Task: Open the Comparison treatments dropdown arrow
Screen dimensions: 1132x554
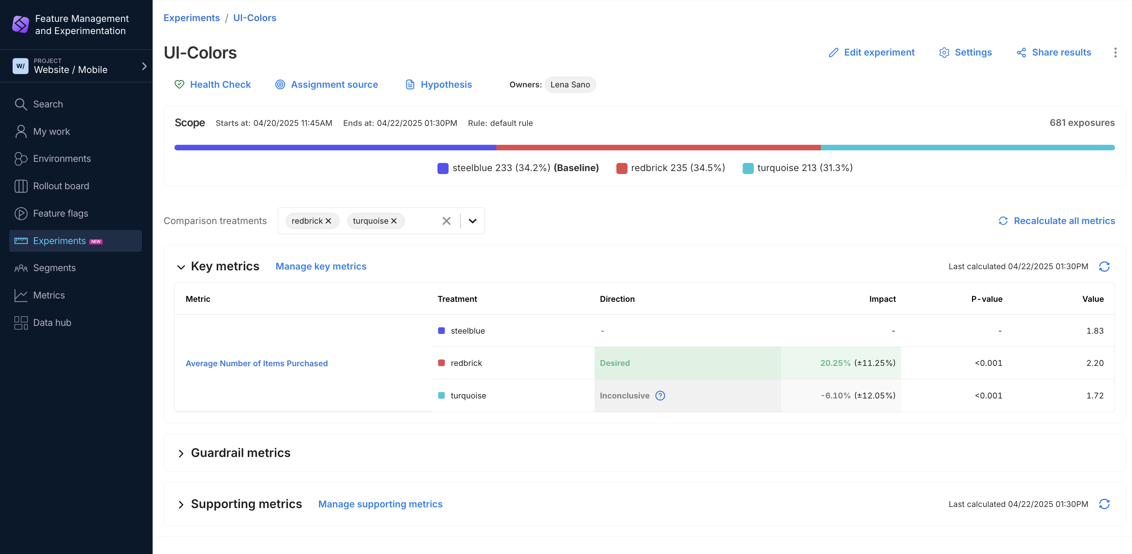Action: tap(472, 221)
